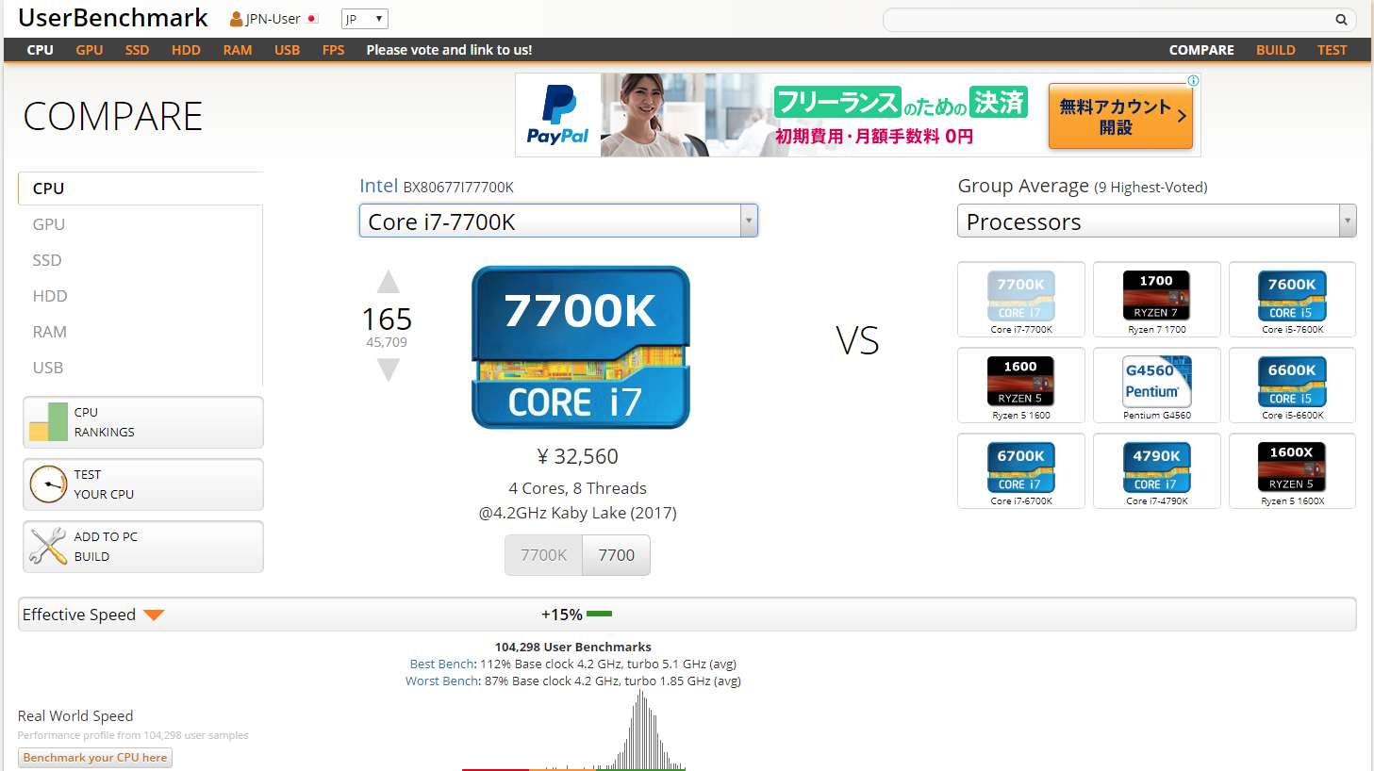Viewport: 1374px width, 771px height.
Task: Click the search magnifier icon
Action: click(x=1341, y=20)
